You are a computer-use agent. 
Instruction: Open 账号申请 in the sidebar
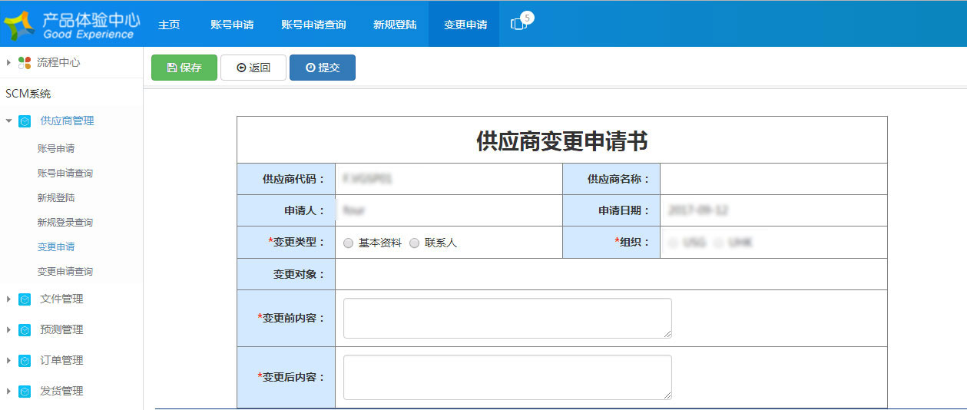(x=56, y=149)
